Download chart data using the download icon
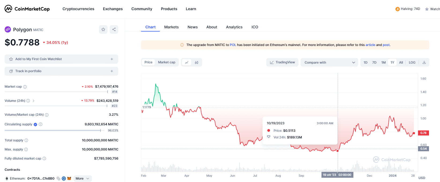The image size is (440, 182). (x=424, y=63)
